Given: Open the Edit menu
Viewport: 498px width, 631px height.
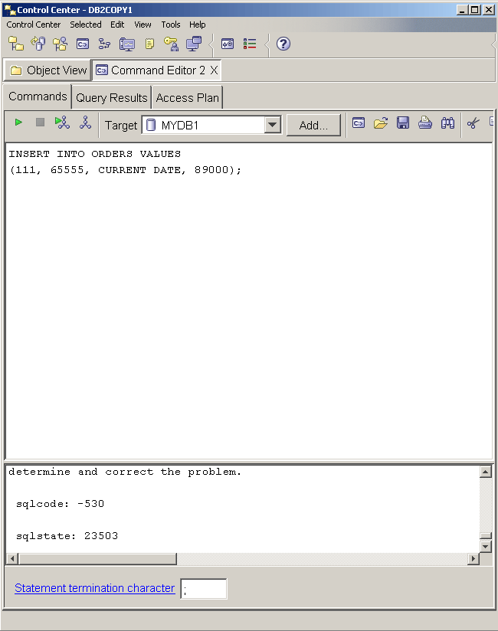Looking at the screenshot, I should pyautogui.click(x=117, y=25).
